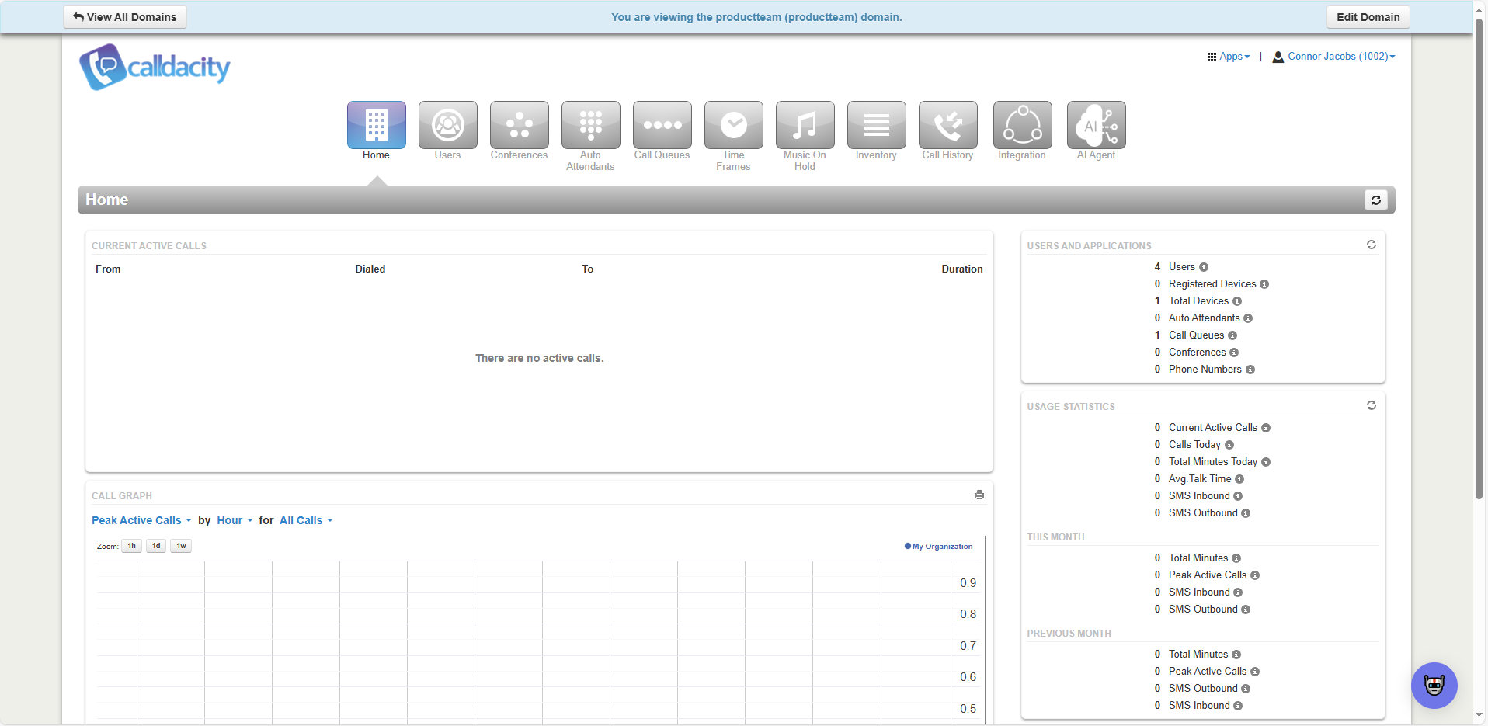Expand the Peak Active Calls dropdown

coord(141,520)
